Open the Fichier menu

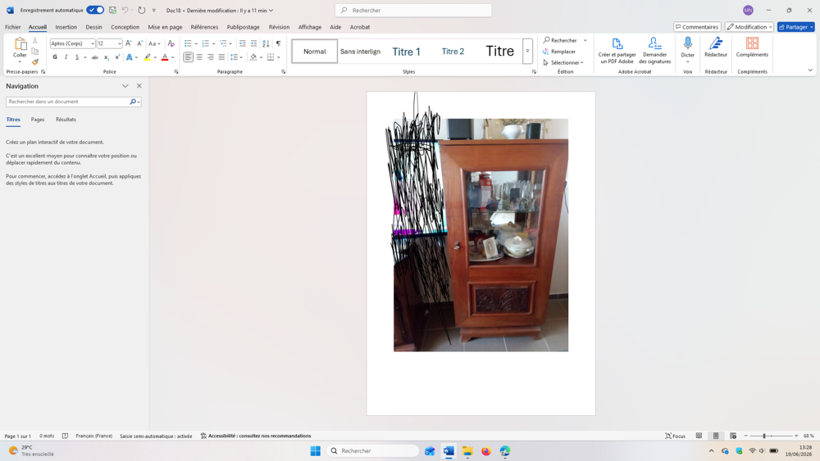coord(13,27)
